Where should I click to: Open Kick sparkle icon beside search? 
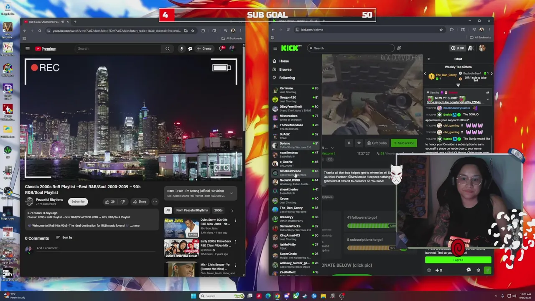(399, 48)
